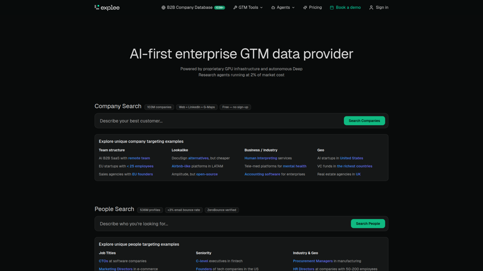Click the robot icon beside Agents

click(x=273, y=8)
